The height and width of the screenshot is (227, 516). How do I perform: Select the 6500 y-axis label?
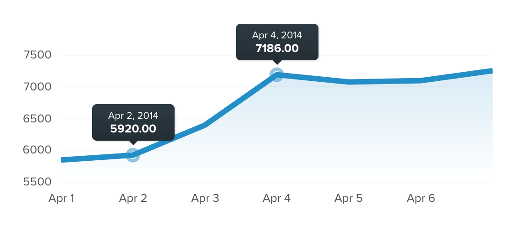pyautogui.click(x=37, y=118)
